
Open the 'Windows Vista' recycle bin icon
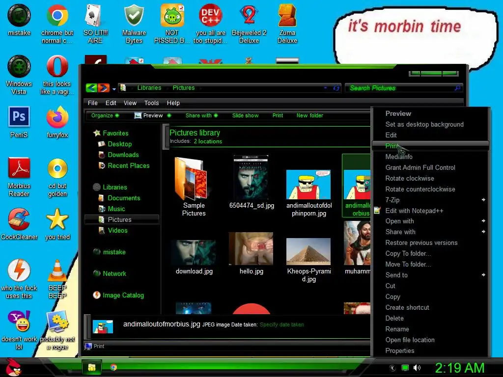19,66
